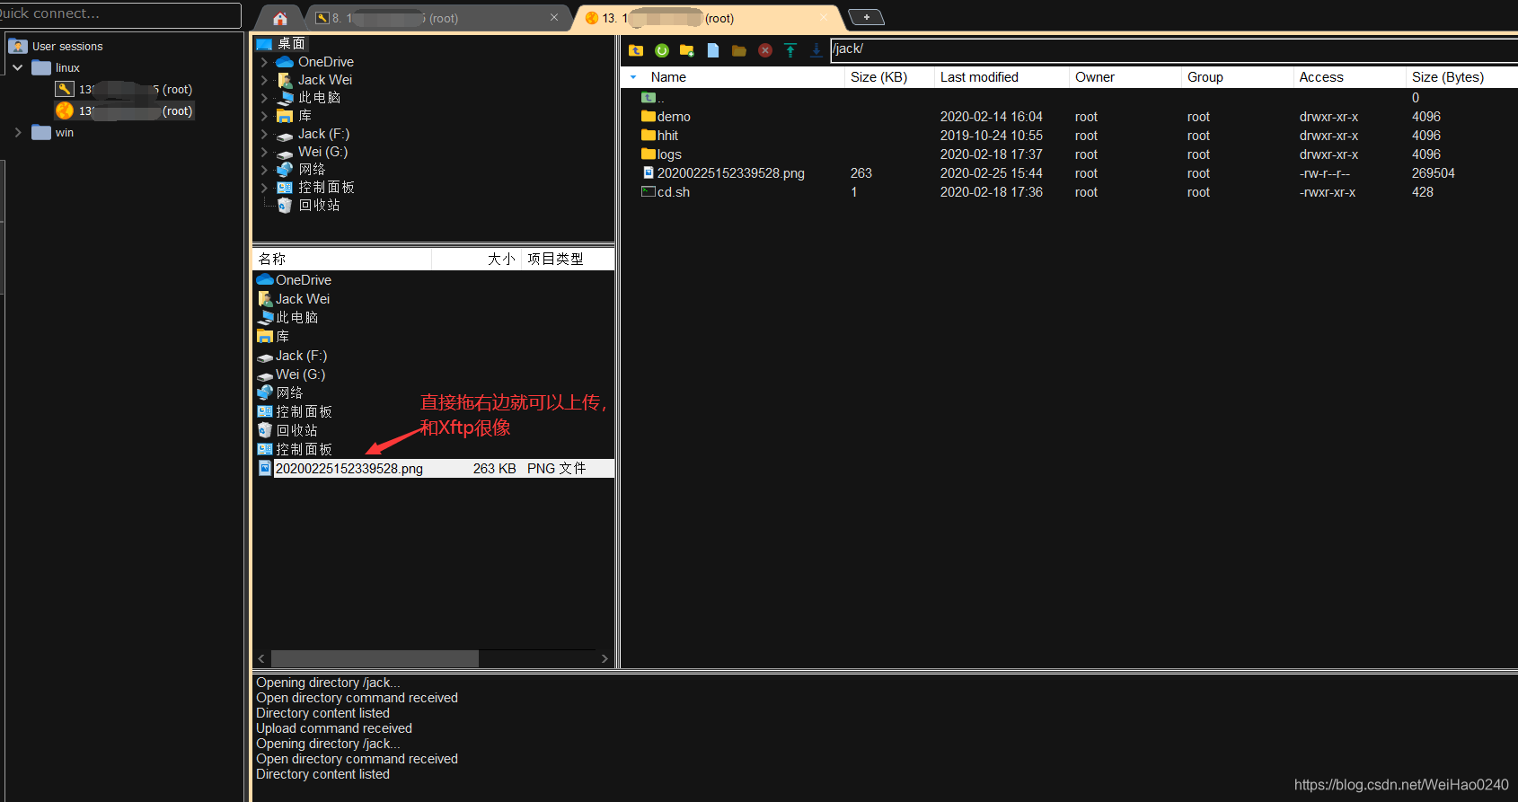Select 网络 in local file list
Viewport: 1518px width, 802px height.
coord(280,393)
